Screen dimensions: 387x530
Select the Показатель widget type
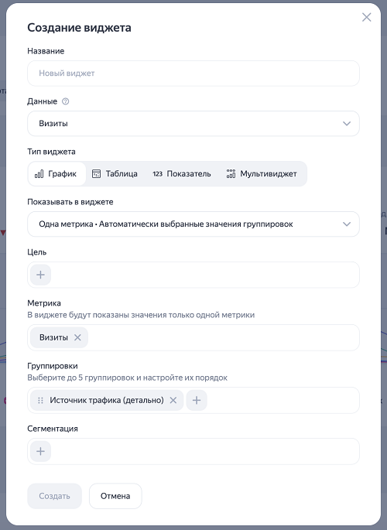point(182,174)
